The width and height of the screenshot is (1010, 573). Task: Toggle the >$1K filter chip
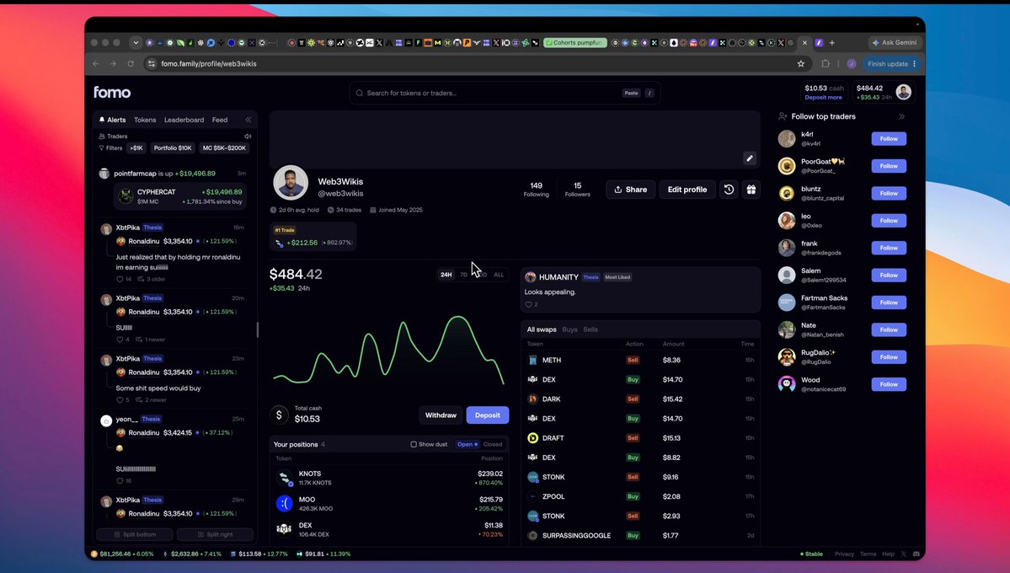coord(136,148)
